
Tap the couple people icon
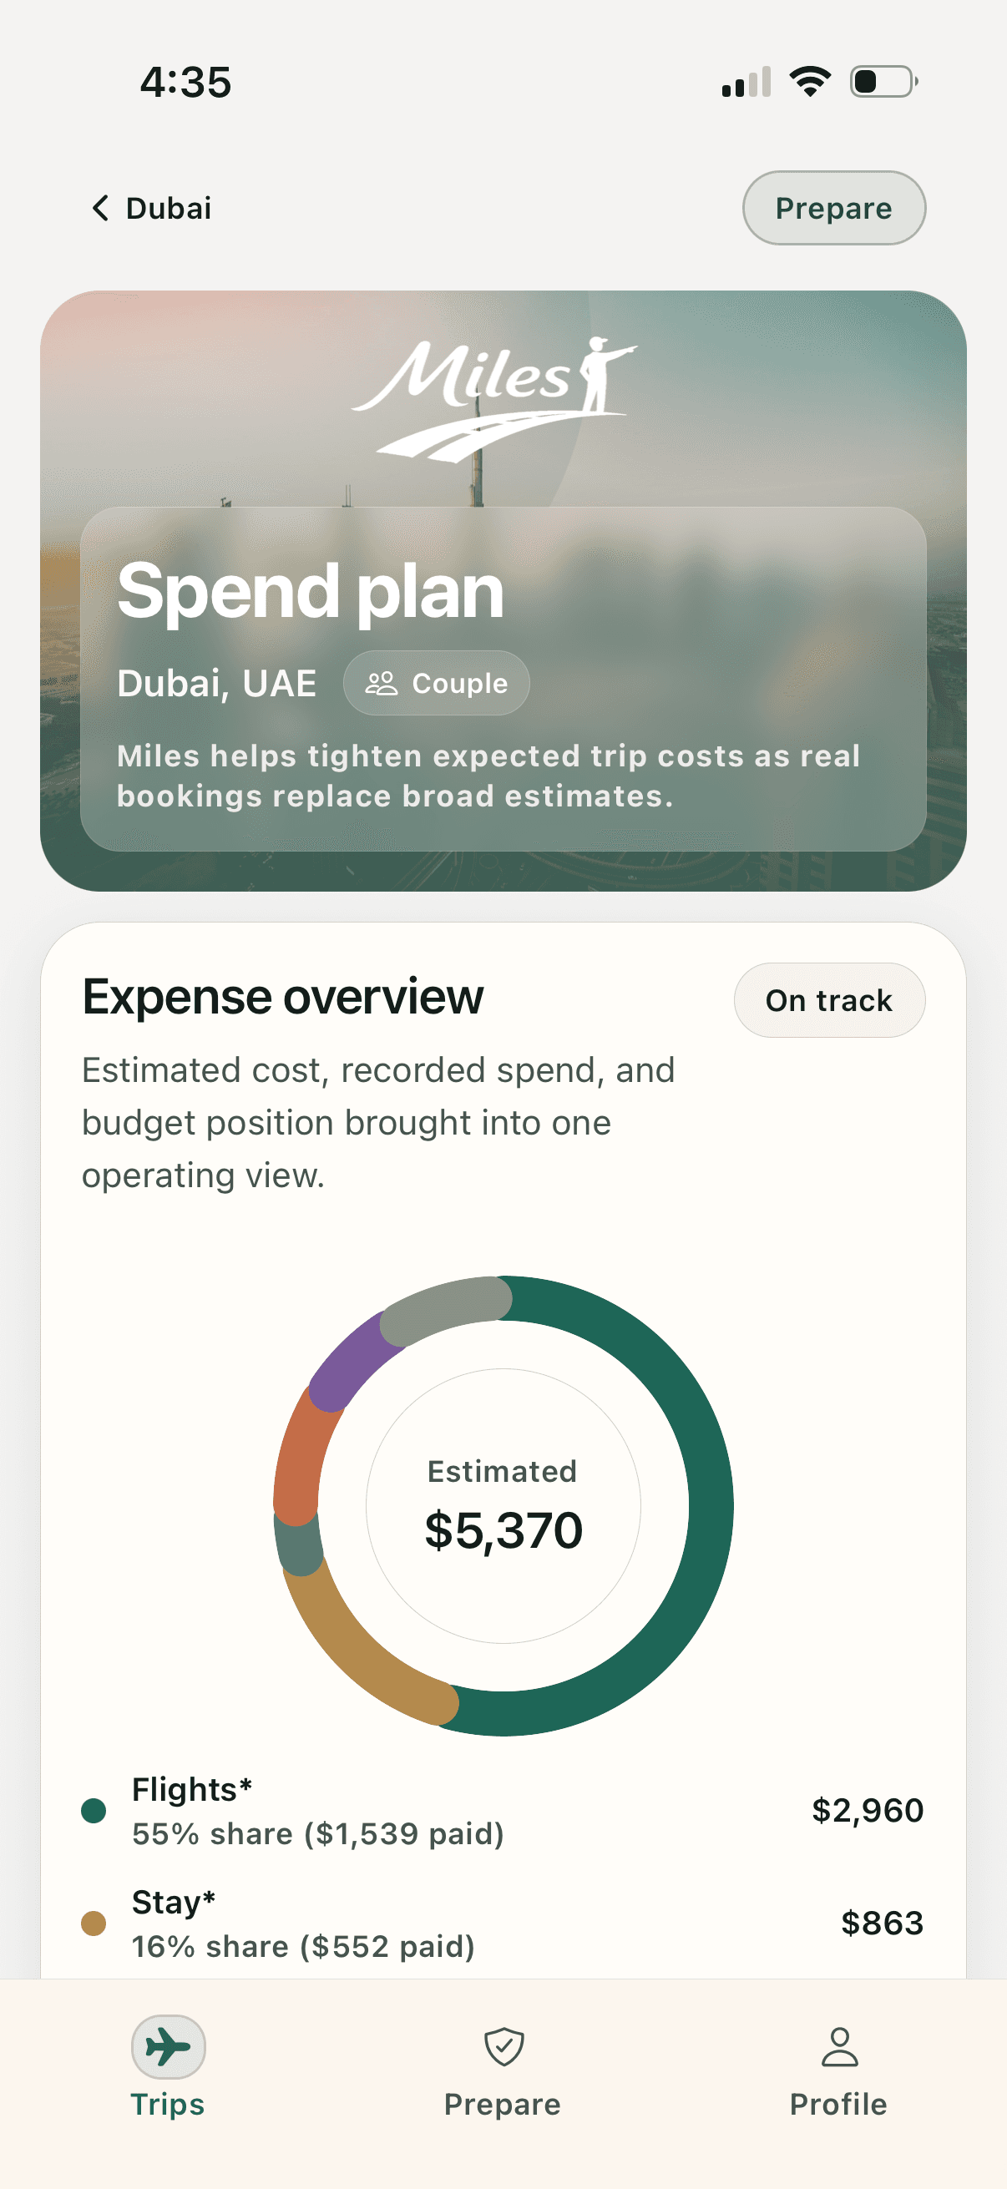(381, 683)
